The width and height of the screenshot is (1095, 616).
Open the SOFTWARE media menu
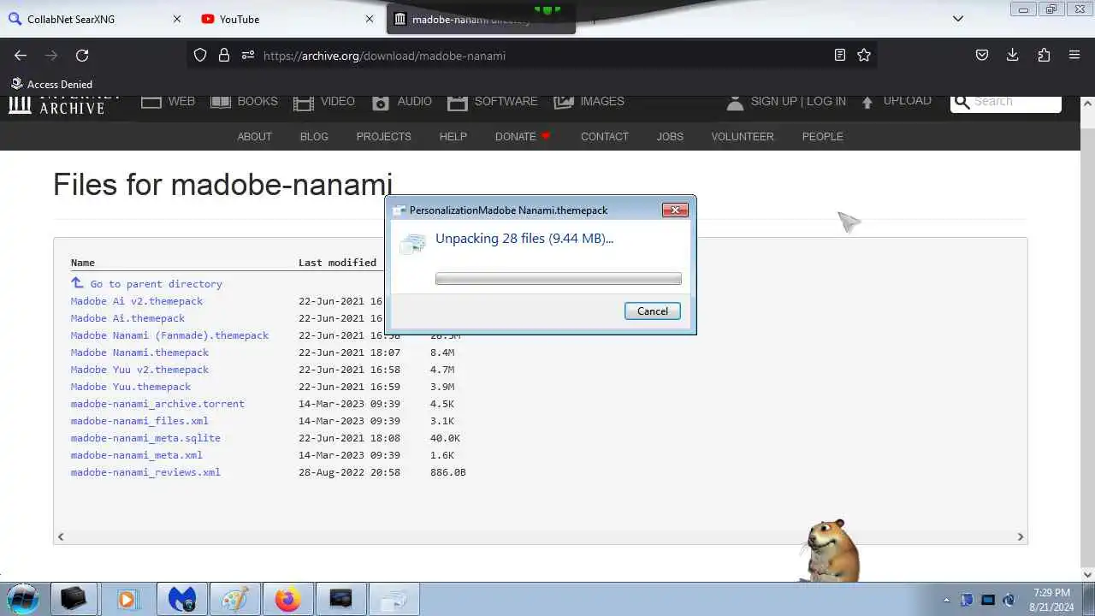pos(492,102)
